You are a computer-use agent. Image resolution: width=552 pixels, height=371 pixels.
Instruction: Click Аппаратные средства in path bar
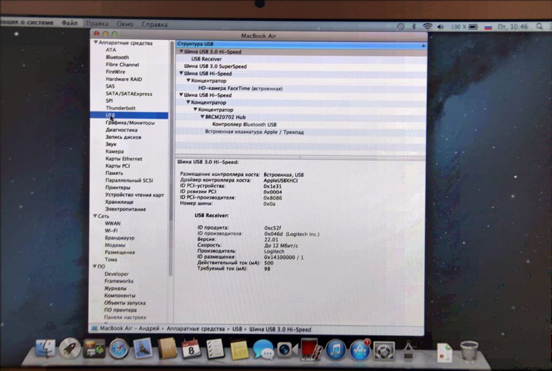tap(195, 329)
